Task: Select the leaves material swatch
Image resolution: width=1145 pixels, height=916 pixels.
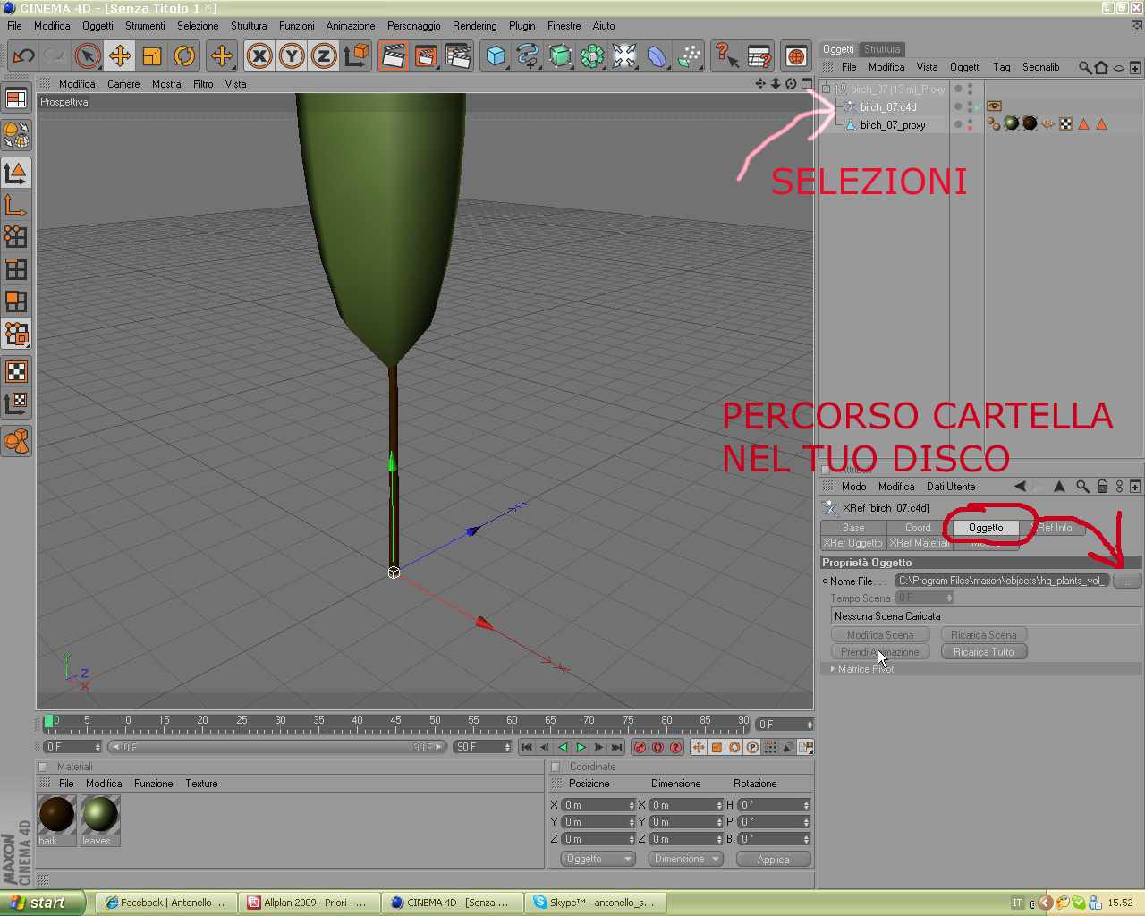Action: pyautogui.click(x=99, y=820)
